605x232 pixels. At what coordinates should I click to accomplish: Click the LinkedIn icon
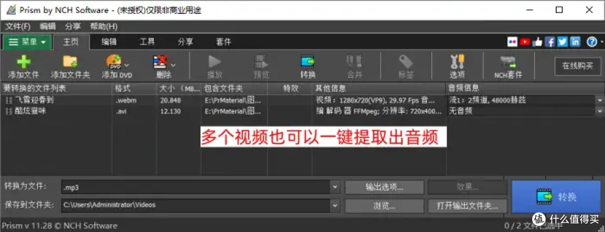tap(575, 42)
